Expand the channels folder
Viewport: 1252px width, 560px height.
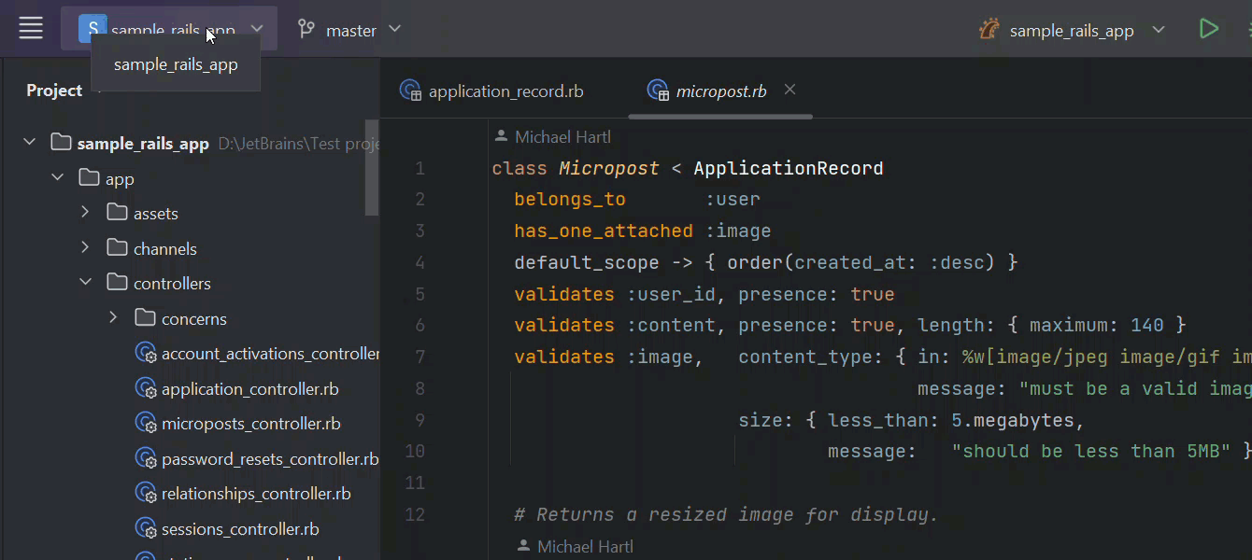coord(85,248)
